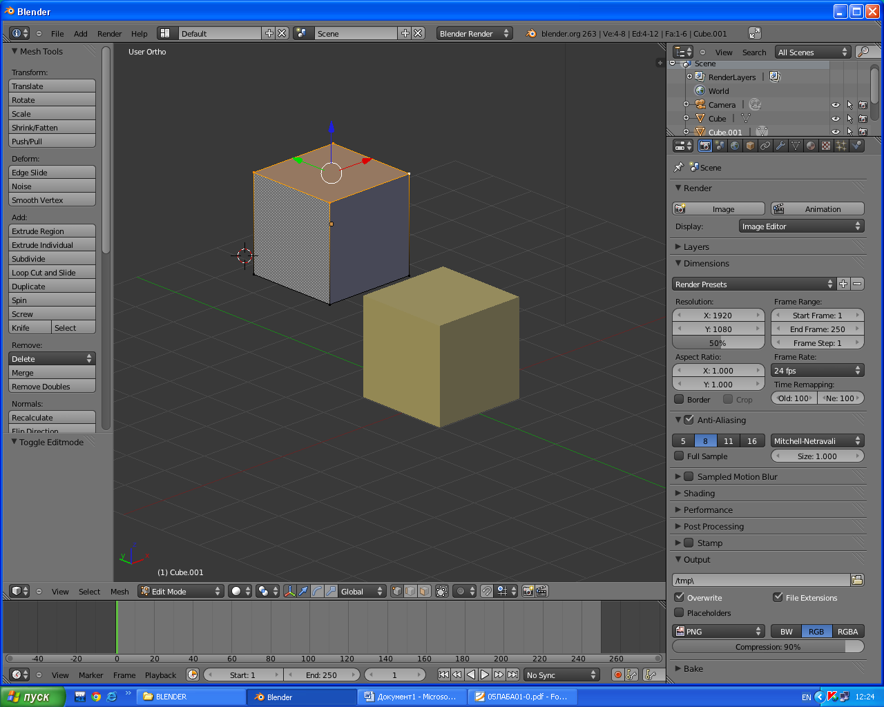Browse output folder icon next to /tmp\
This screenshot has height=707, width=884.
point(857,580)
